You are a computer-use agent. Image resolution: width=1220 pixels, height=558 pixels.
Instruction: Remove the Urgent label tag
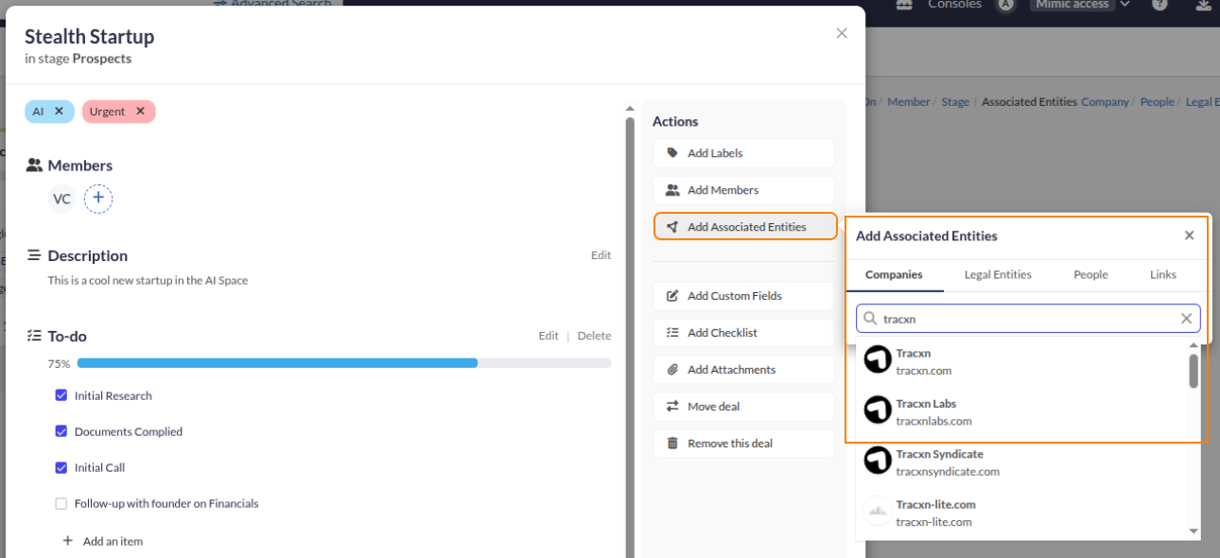click(x=140, y=112)
